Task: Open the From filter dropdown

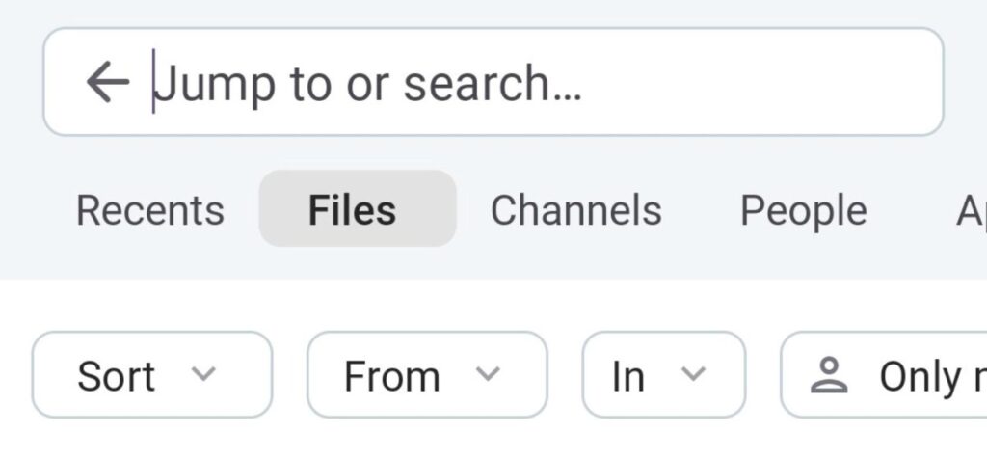Action: tap(426, 374)
